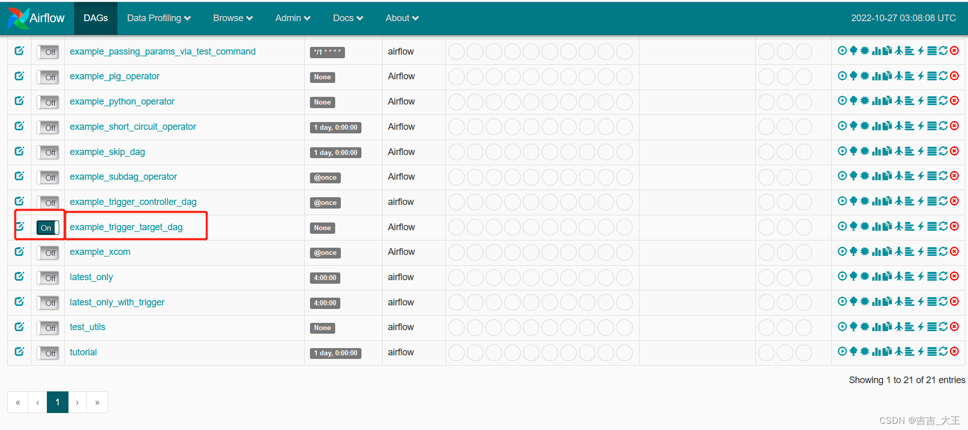Open Landing Times for example_python_operator
This screenshot has width=968, height=430.
click(x=899, y=100)
